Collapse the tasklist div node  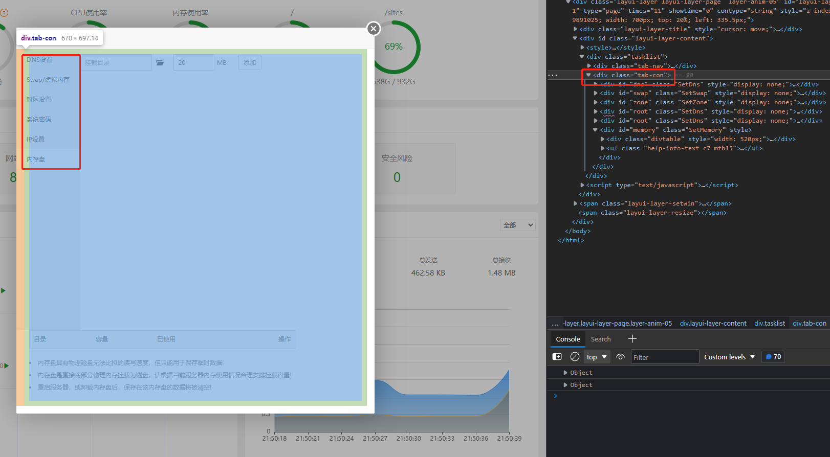tap(582, 57)
